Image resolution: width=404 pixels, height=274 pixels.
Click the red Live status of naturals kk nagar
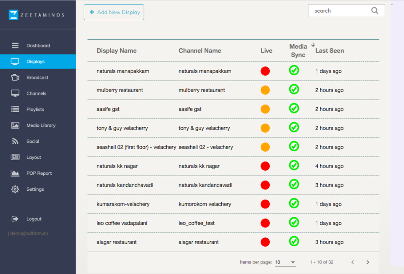point(265,166)
